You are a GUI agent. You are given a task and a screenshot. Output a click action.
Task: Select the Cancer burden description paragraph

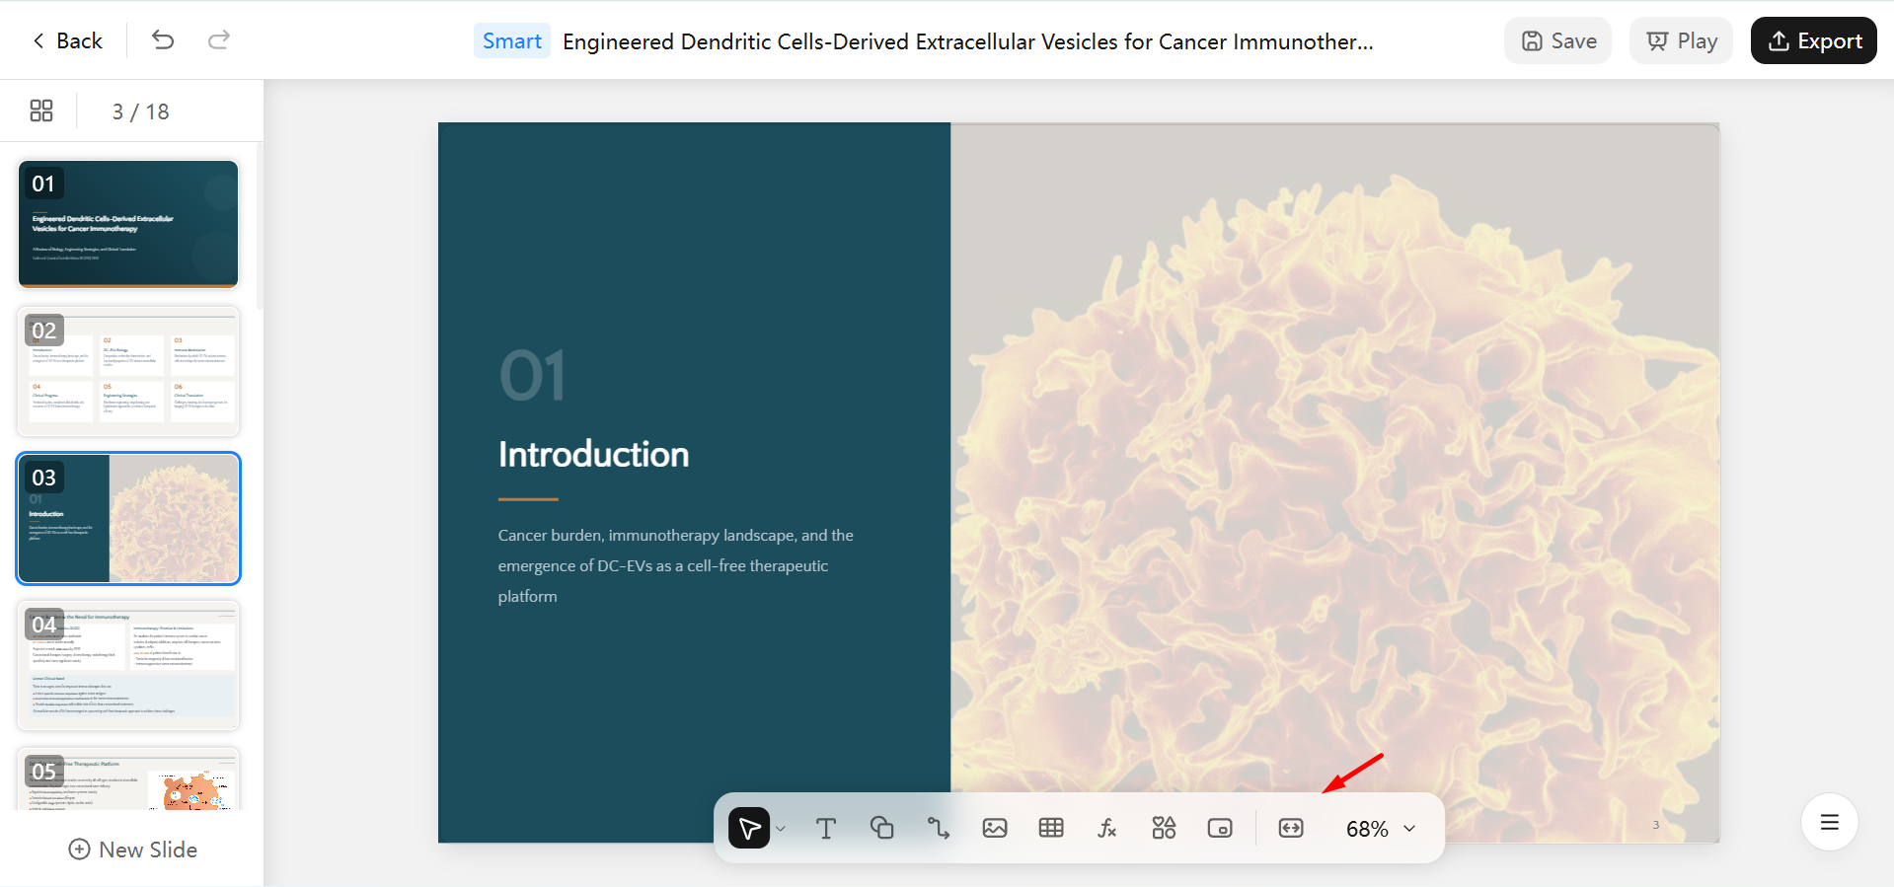click(x=676, y=565)
